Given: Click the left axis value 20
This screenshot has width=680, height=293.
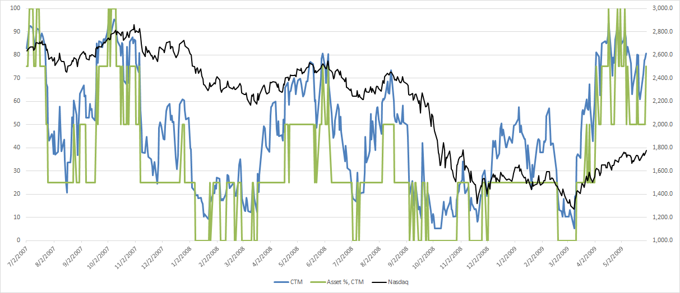Looking at the screenshot, I should (17, 194).
